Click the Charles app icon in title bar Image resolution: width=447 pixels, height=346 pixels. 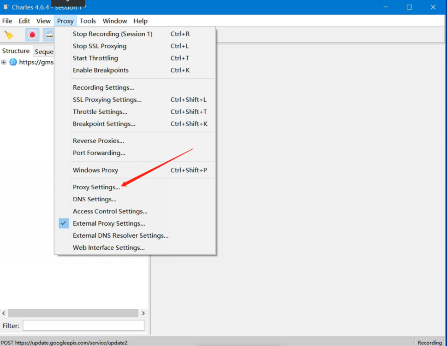6,7
